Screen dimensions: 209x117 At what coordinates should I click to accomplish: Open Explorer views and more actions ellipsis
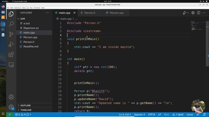(47, 13)
